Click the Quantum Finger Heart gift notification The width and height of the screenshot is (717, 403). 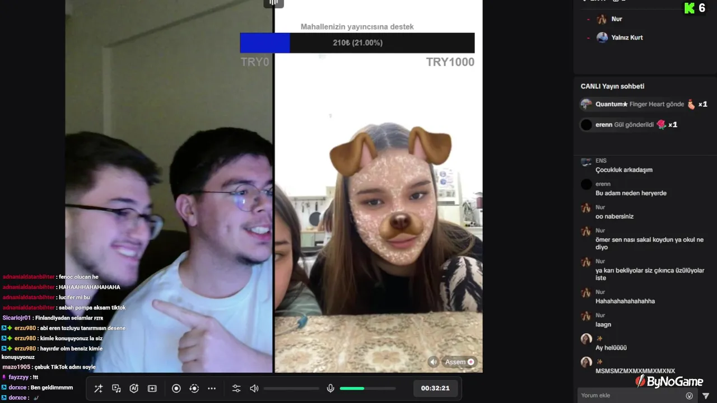tap(644, 104)
